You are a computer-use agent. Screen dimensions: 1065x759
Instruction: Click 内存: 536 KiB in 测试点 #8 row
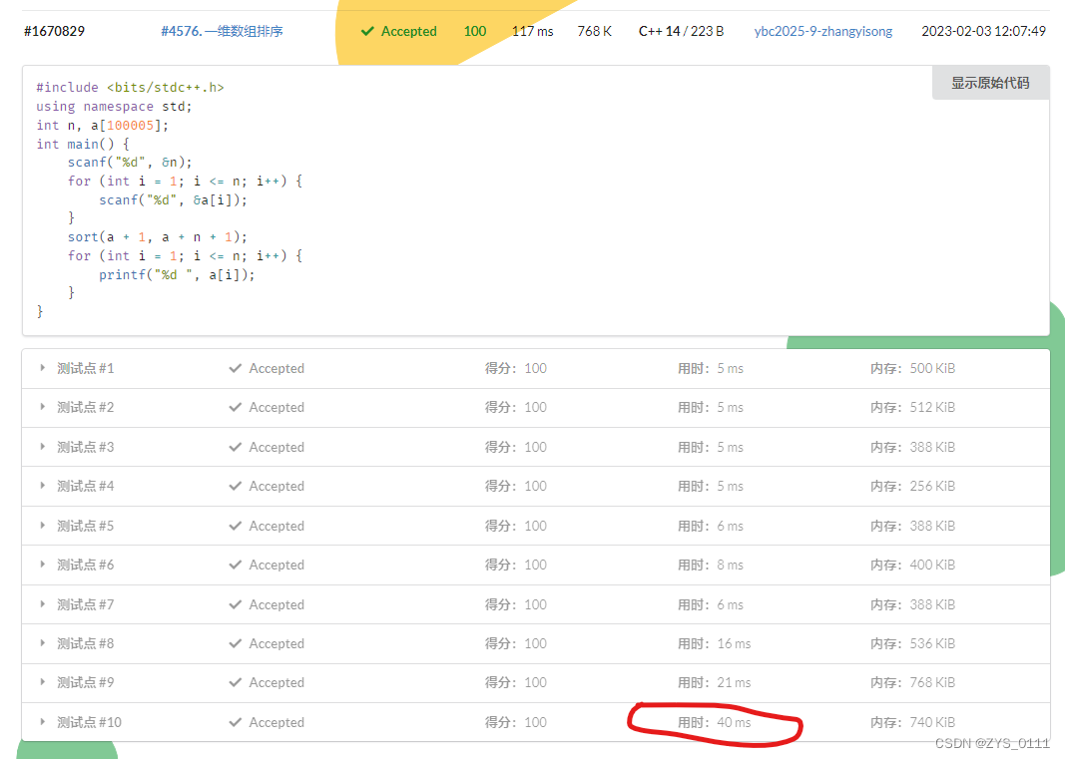pos(913,643)
